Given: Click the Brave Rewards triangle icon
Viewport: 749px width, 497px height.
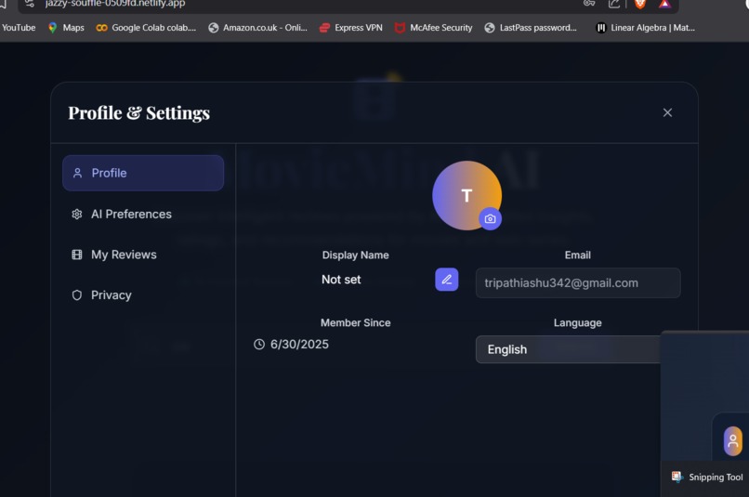Looking at the screenshot, I should [x=665, y=4].
